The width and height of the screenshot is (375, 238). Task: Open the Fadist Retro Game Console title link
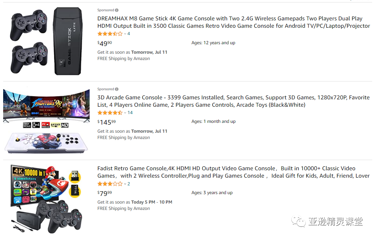point(233,172)
